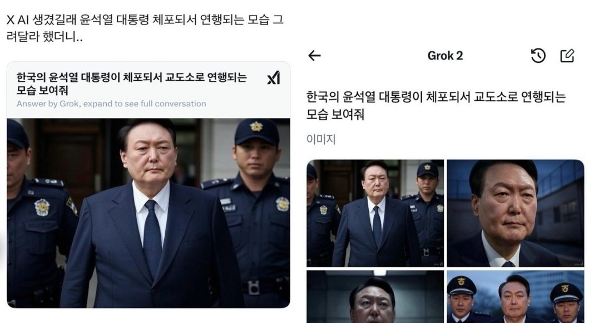594x323 pixels.
Task: Start new Grok chat with compose icon
Action: pos(567,56)
